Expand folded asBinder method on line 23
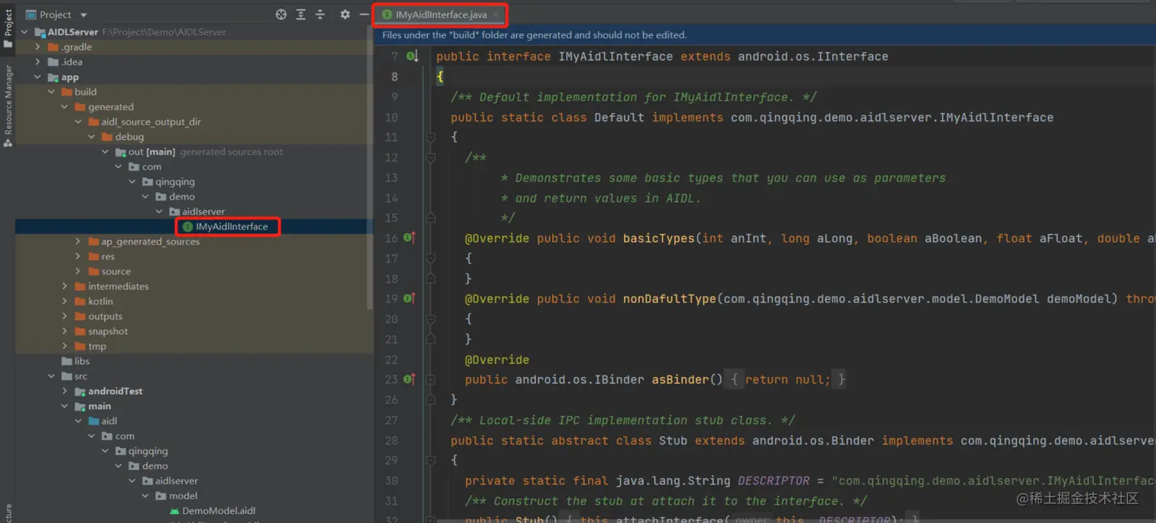This screenshot has height=523, width=1156. pyautogui.click(x=430, y=379)
